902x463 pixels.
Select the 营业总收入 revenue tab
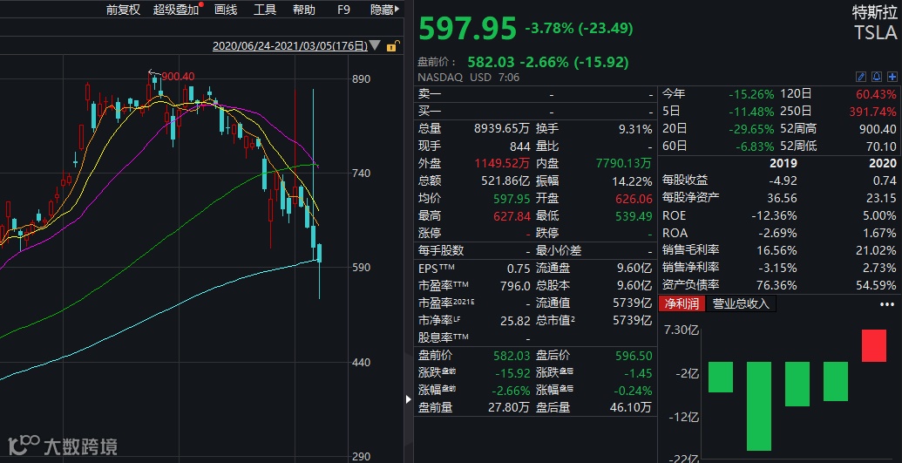pyautogui.click(x=741, y=303)
